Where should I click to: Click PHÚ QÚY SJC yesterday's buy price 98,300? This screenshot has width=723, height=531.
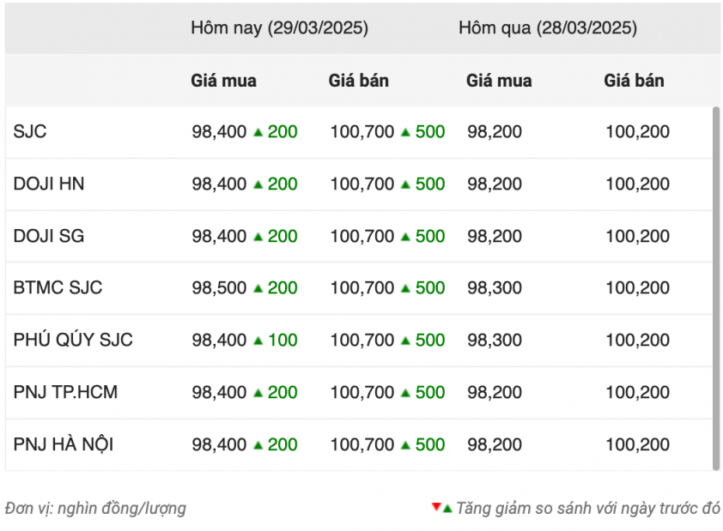point(495,340)
